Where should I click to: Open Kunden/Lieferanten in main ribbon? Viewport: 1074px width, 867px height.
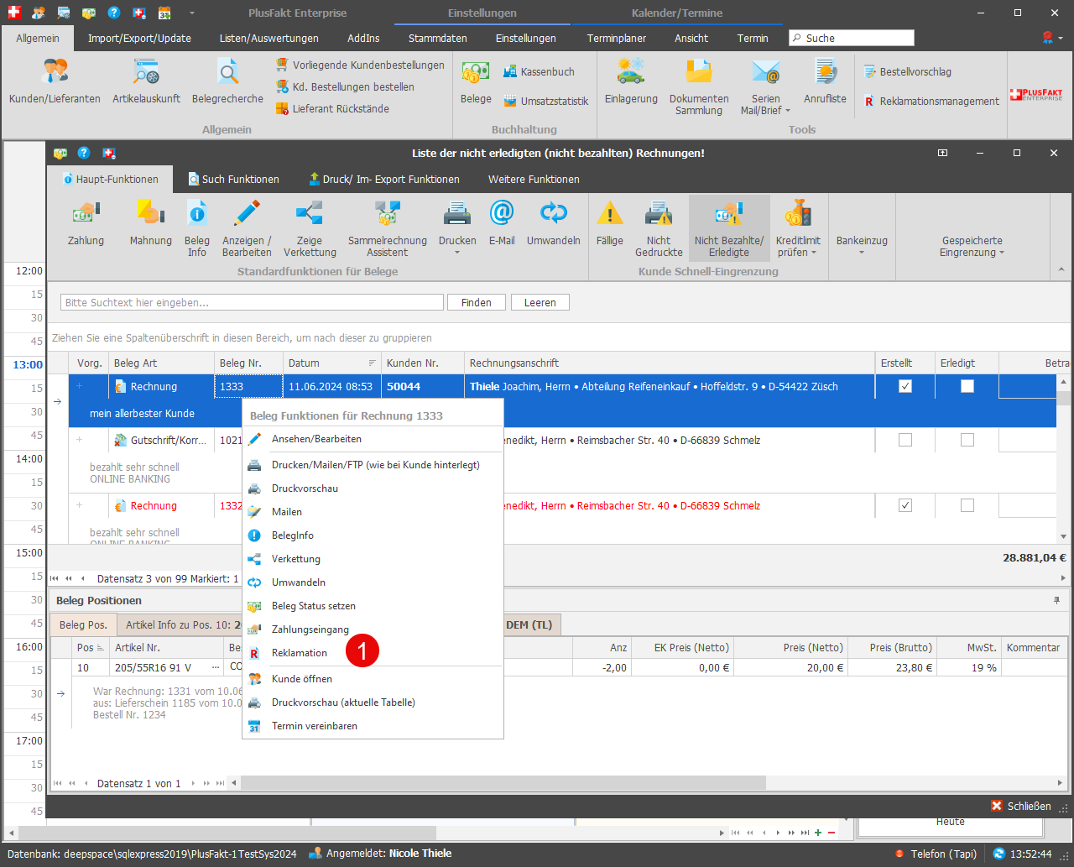[x=55, y=82]
